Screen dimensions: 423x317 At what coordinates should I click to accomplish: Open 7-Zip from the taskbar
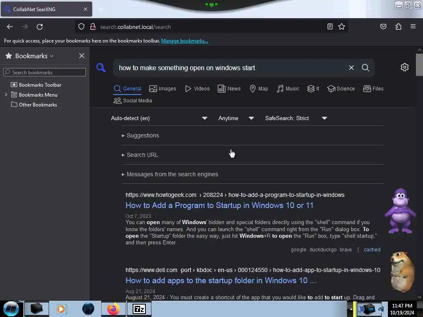pyautogui.click(x=139, y=309)
